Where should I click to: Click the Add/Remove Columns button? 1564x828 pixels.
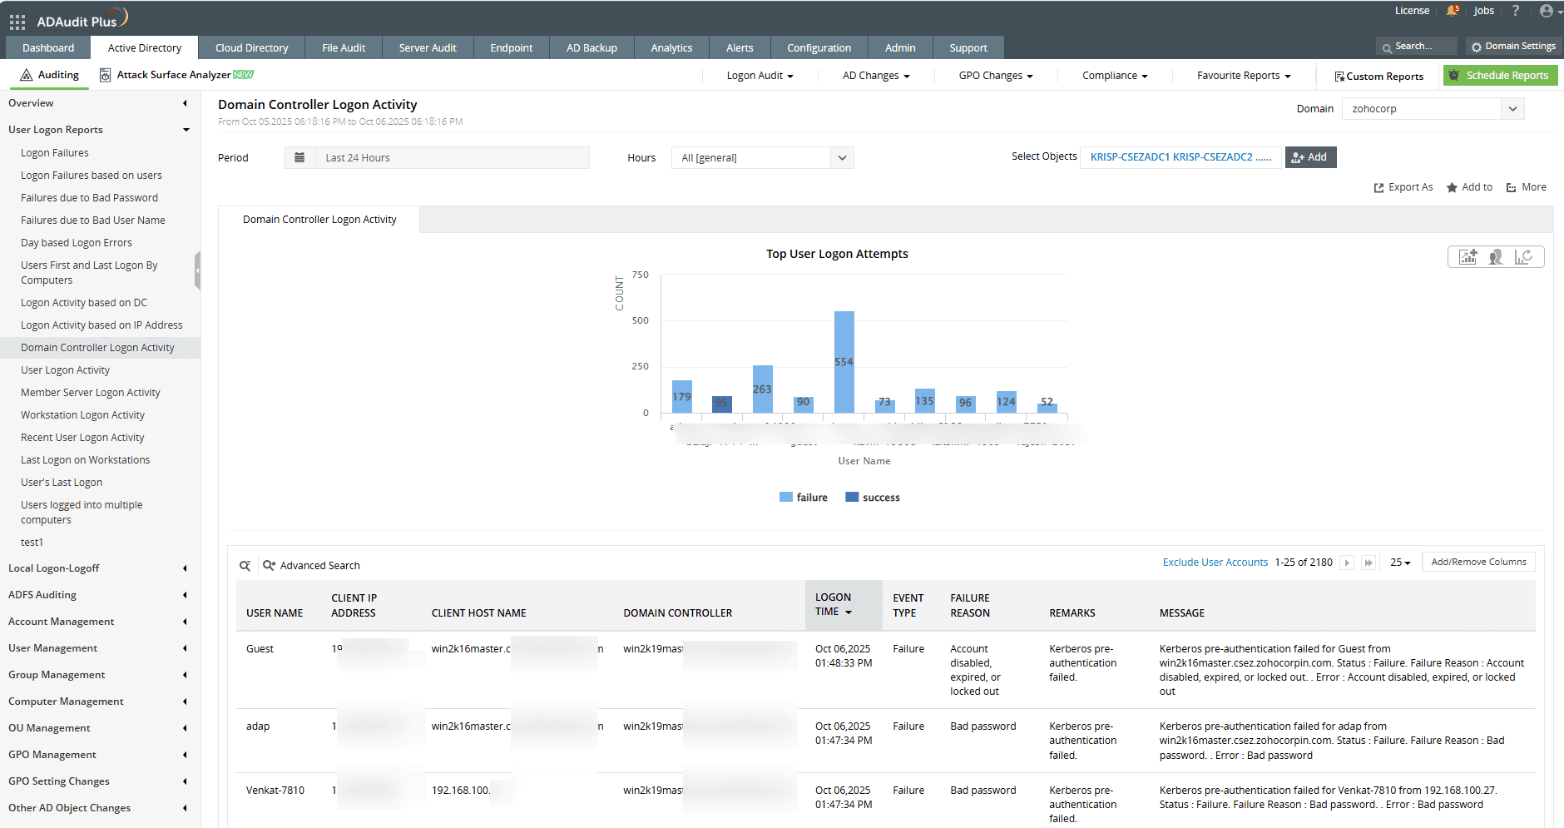(x=1478, y=562)
